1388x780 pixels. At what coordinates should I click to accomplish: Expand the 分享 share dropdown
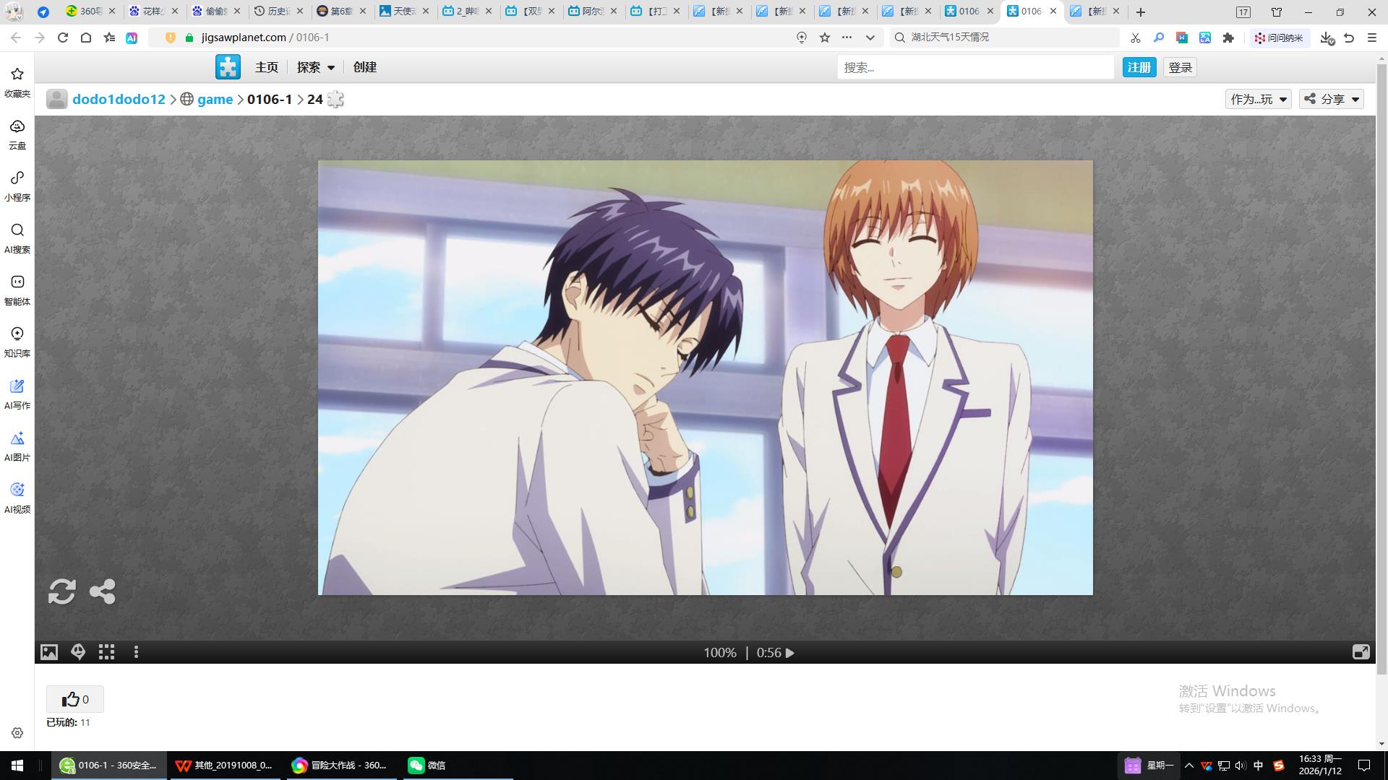pyautogui.click(x=1332, y=99)
